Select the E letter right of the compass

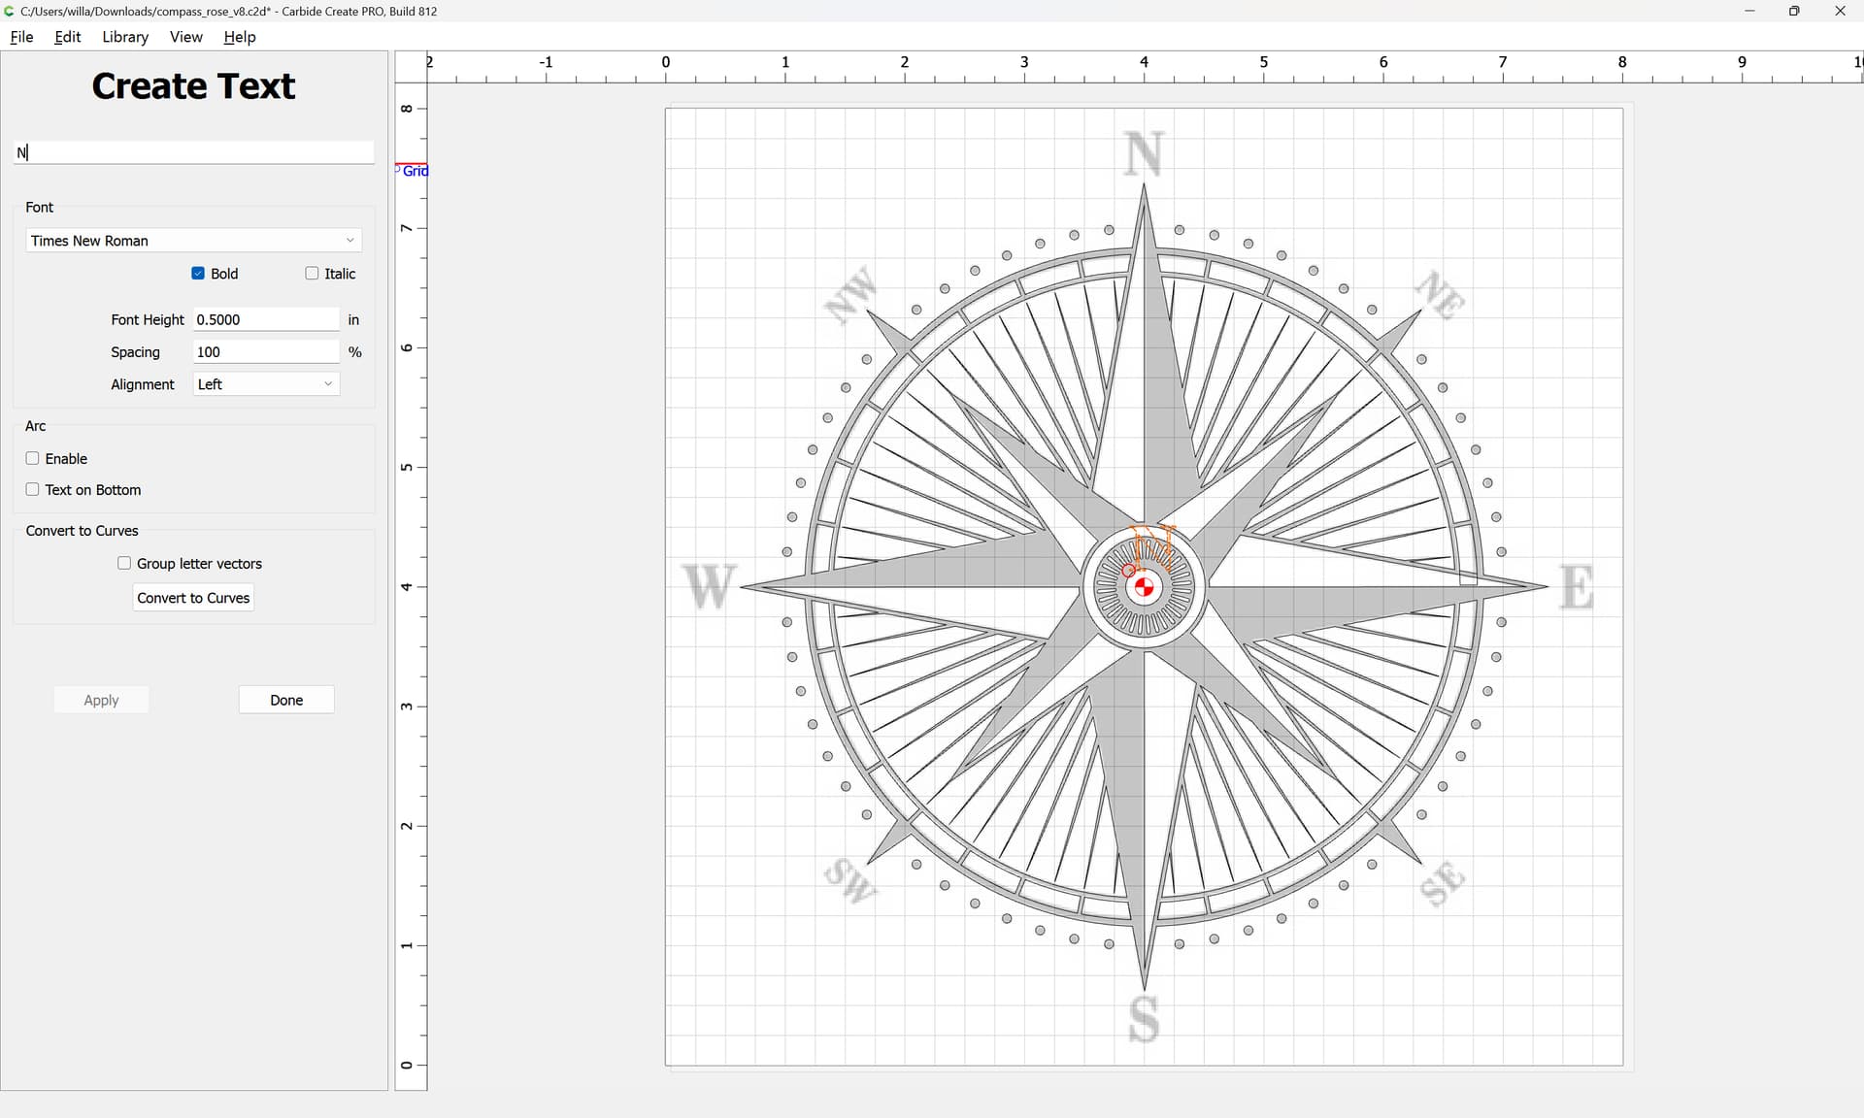pos(1577,586)
